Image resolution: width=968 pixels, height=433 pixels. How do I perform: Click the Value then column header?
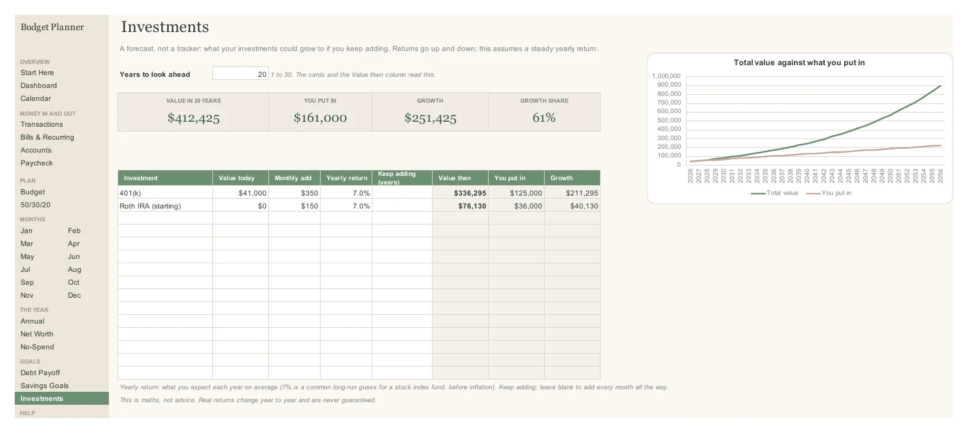click(460, 178)
